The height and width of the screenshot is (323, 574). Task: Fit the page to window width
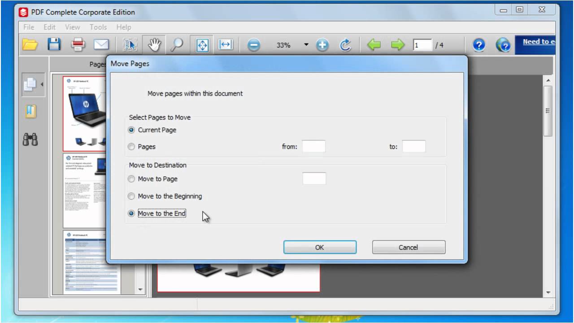point(225,45)
